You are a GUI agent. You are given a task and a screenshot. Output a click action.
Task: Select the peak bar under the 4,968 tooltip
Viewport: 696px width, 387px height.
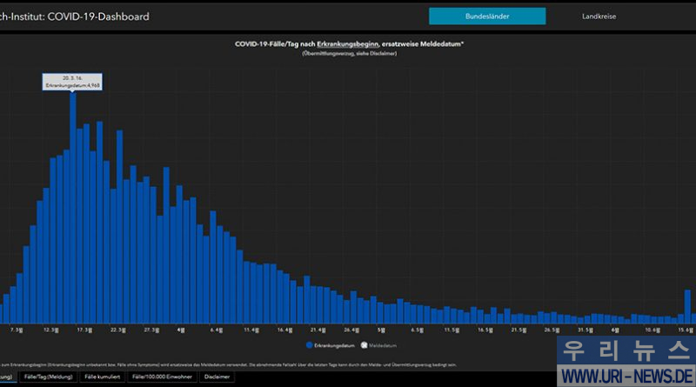pos(73,208)
